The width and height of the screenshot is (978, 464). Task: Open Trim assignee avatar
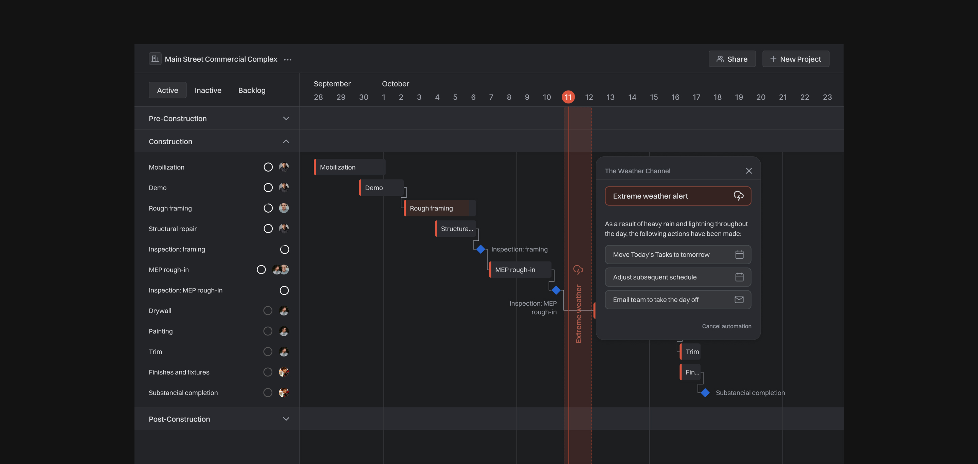(284, 351)
